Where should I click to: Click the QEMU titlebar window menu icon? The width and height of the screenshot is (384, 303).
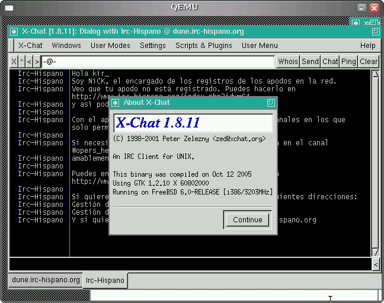(9, 8)
